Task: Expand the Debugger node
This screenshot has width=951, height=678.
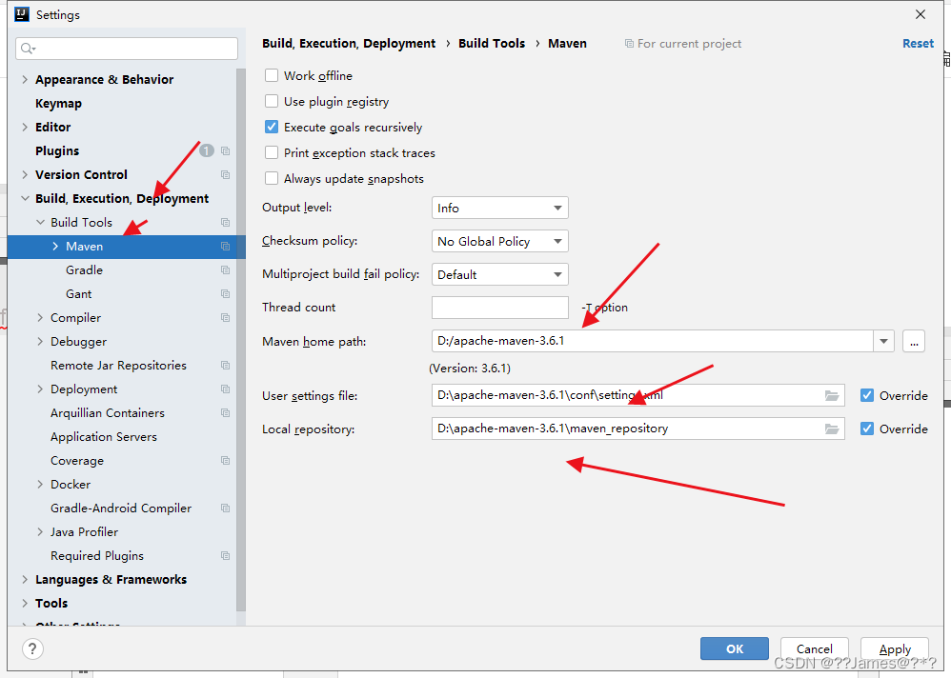Action: pyautogui.click(x=40, y=341)
